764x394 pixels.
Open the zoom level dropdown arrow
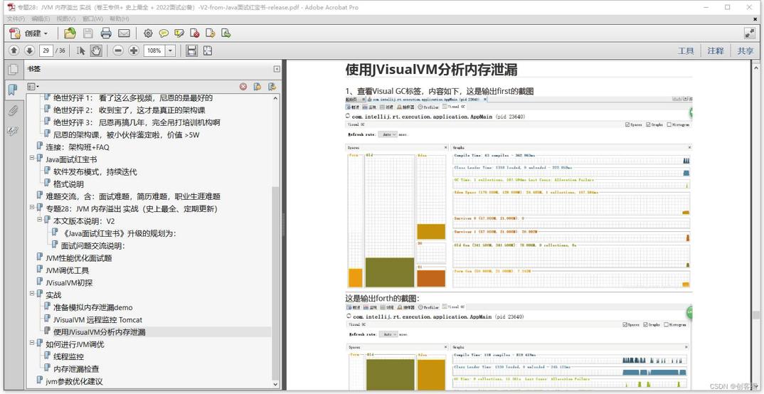click(170, 50)
